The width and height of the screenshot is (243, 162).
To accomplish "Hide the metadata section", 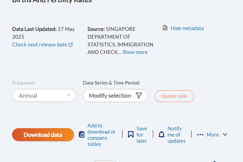I will coord(187,28).
